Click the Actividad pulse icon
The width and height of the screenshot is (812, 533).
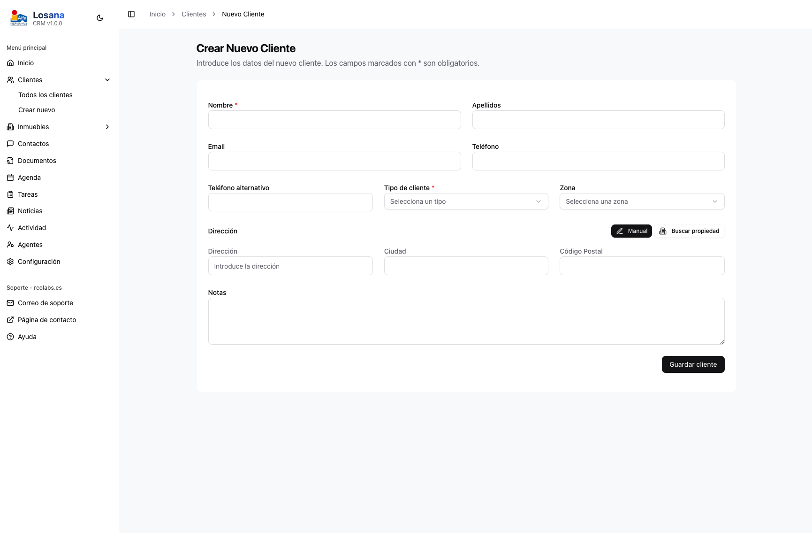(10, 228)
